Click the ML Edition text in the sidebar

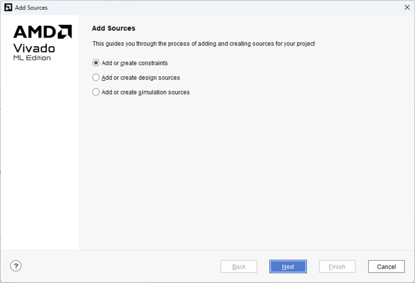pos(32,58)
